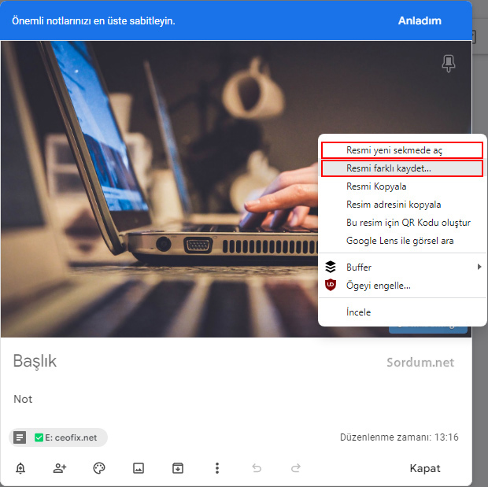Click the reminder bell icon
This screenshot has width=488, height=487.
click(x=20, y=468)
